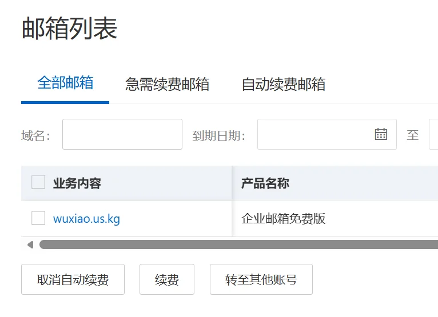Open the wuxiao.us.kg mailbox link

[86, 218]
